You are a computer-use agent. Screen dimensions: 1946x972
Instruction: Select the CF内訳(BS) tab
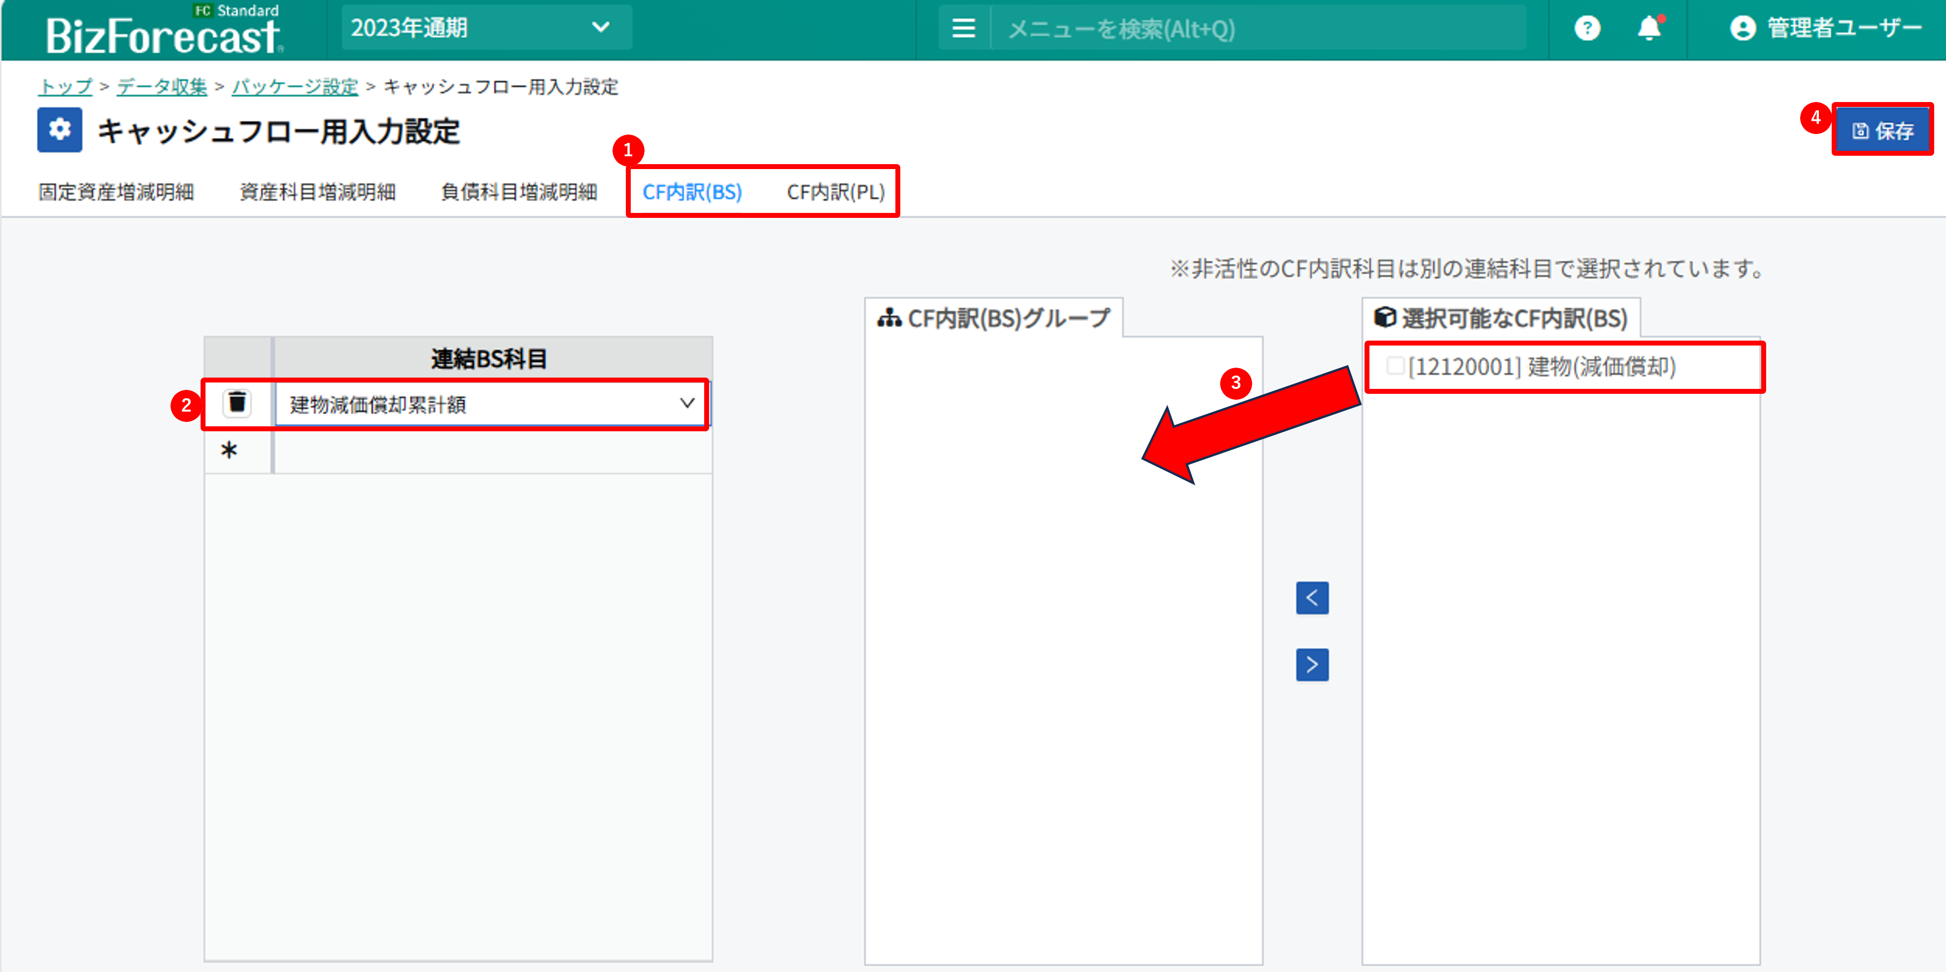tap(691, 192)
